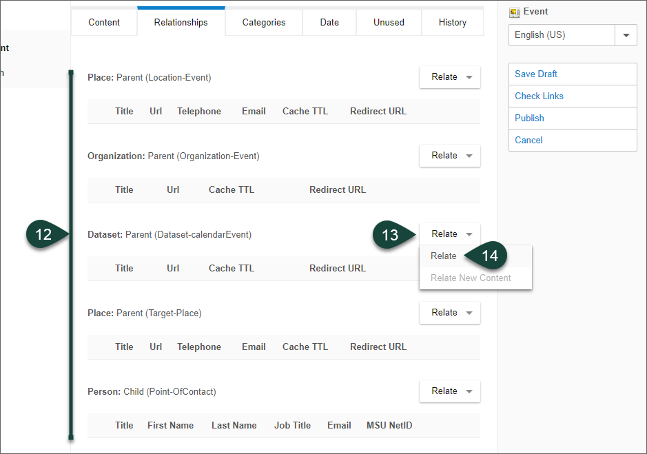Switch to the Content tab

[x=104, y=22]
